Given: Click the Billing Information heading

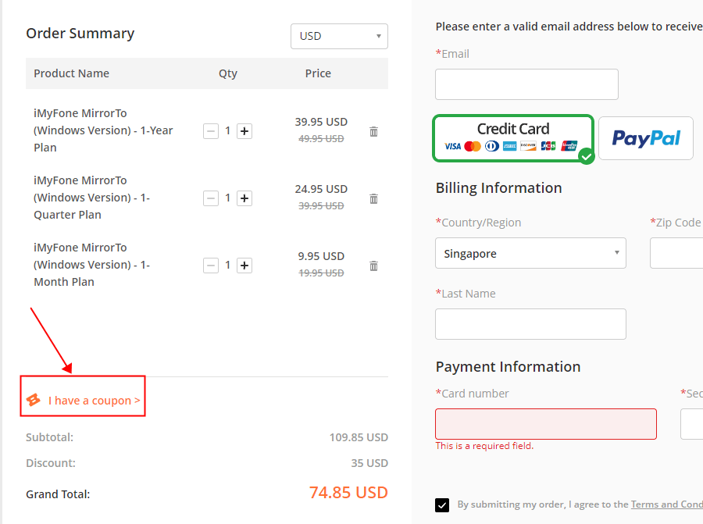Looking at the screenshot, I should pyautogui.click(x=498, y=188).
